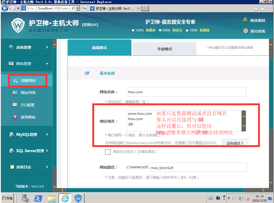
Task: Click the 网站名称 input field
Action: coord(186,92)
